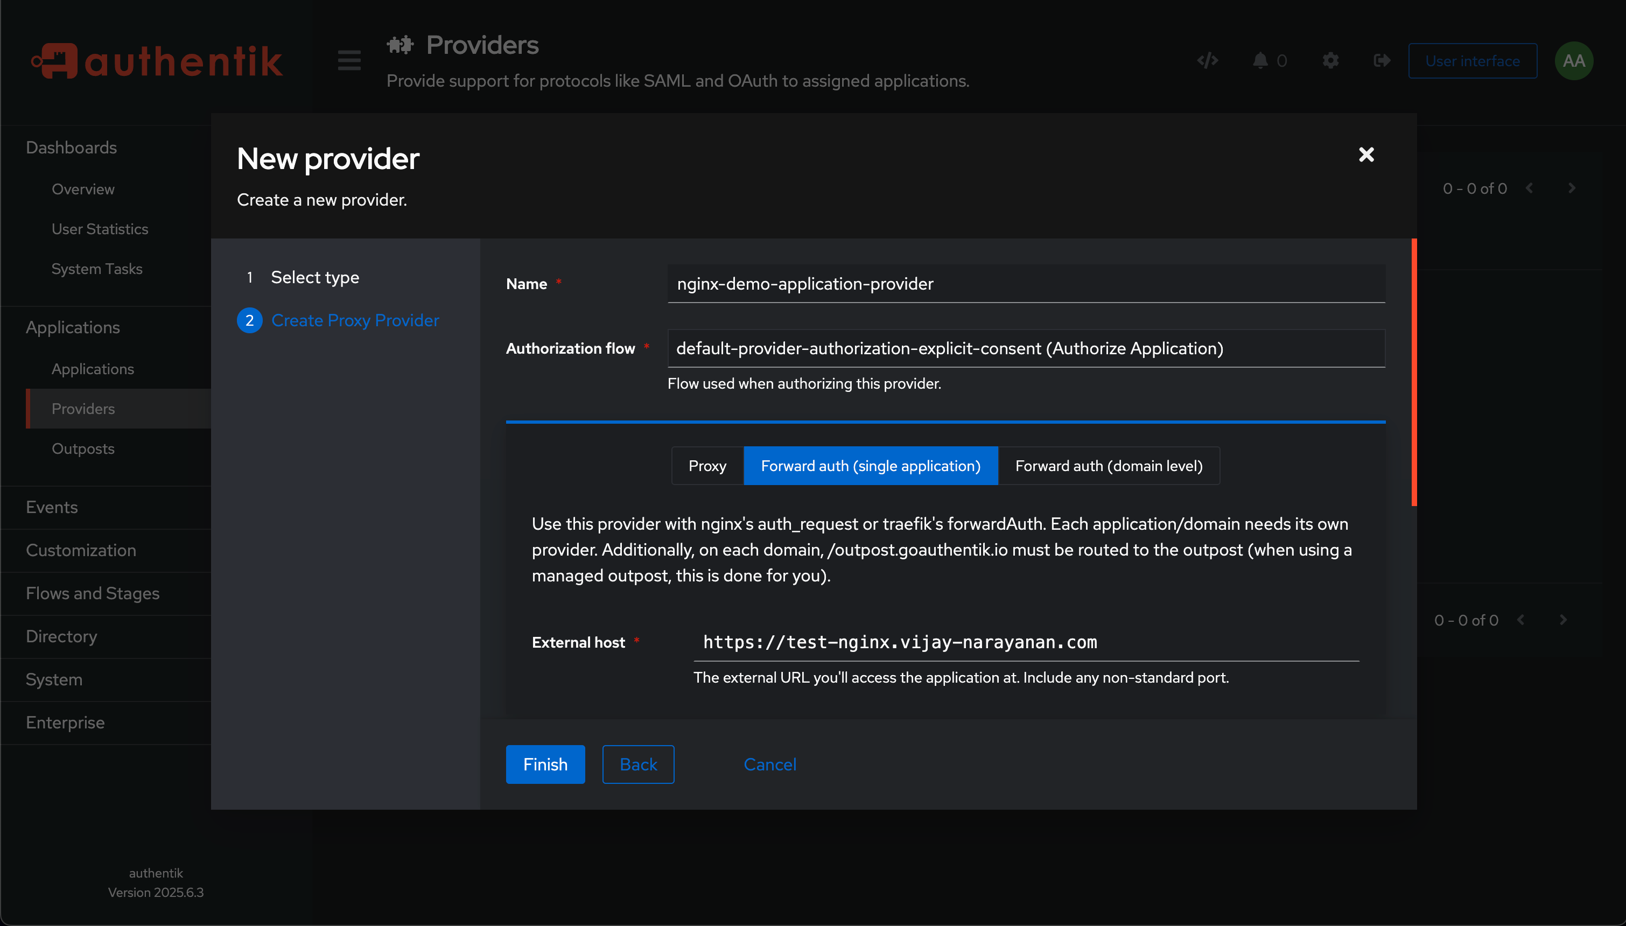Edit the External host field
Viewport: 1626px width, 926px height.
[x=1026, y=642]
